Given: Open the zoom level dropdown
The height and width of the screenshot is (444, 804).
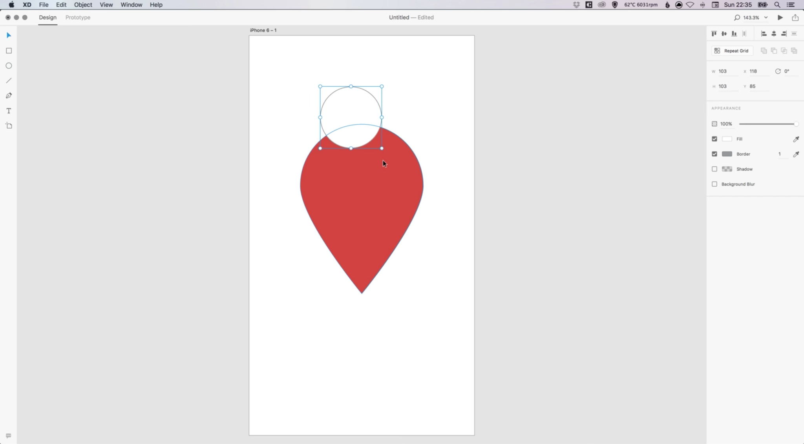Looking at the screenshot, I should tap(766, 17).
